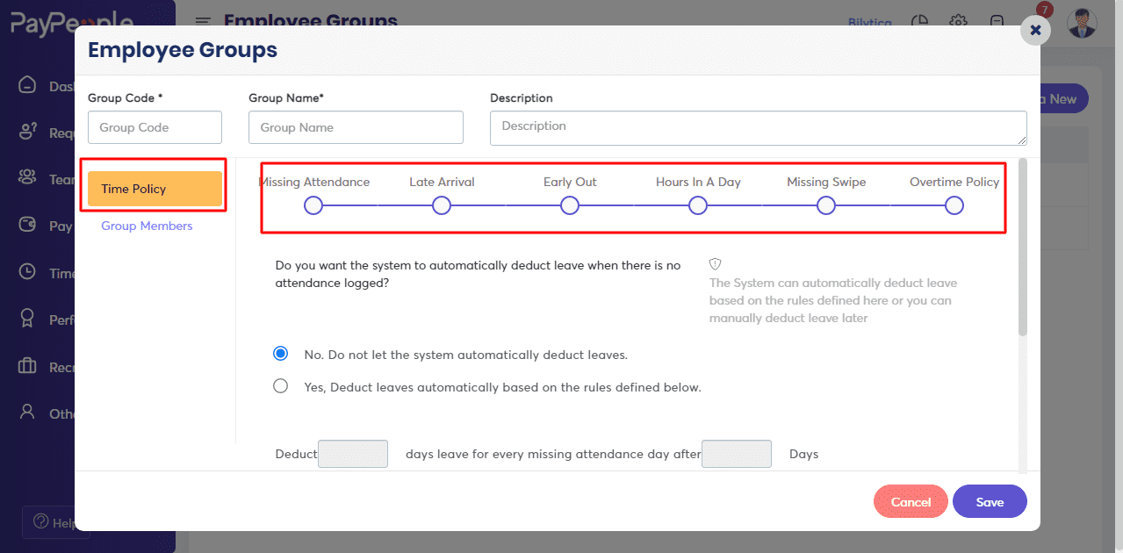Go to the Late Arrival step circle
This screenshot has height=553, width=1123.
(x=442, y=205)
